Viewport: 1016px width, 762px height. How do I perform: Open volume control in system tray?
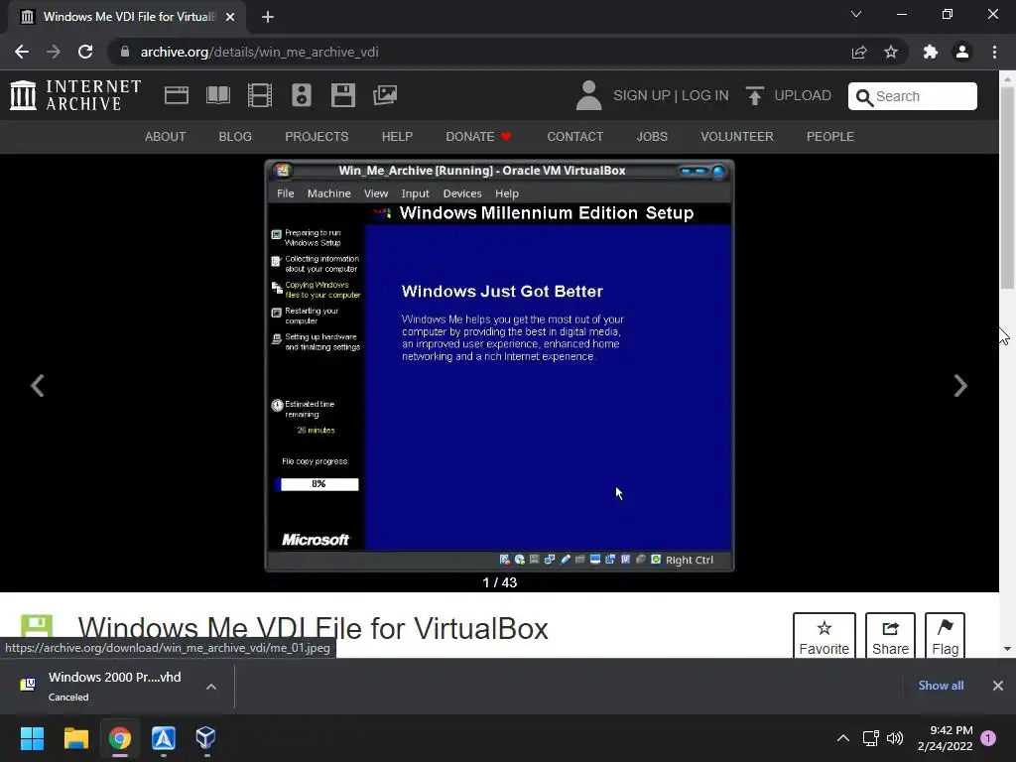(x=895, y=738)
